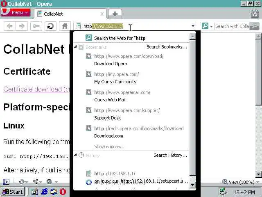The height and width of the screenshot is (197, 262).
Task: Open the Windows Start menu
Action: pos(12,192)
